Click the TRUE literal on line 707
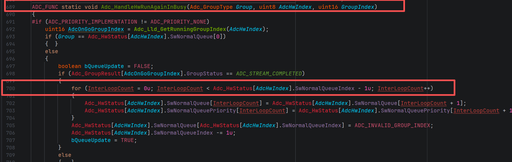Screen dimensions: 512x162 click(127, 140)
